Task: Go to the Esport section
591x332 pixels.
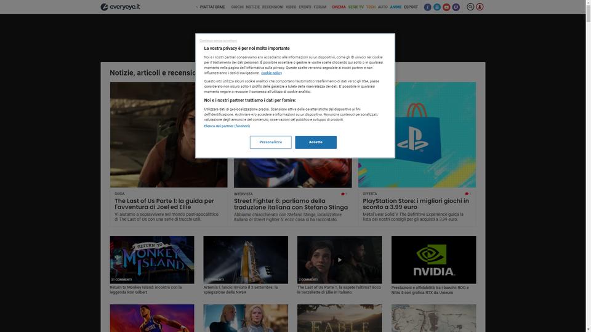Action: tap(411, 7)
